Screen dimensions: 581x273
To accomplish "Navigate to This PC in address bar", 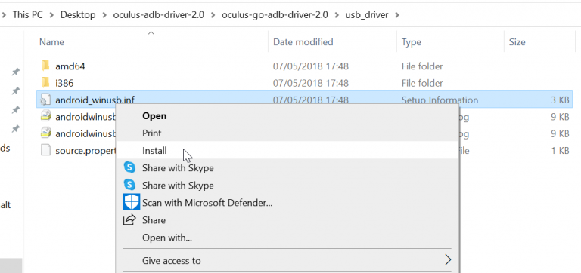I will 28,15.
